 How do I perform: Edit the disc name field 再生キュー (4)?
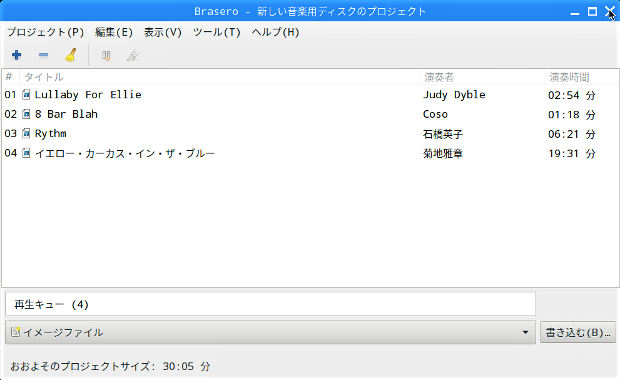click(270, 304)
